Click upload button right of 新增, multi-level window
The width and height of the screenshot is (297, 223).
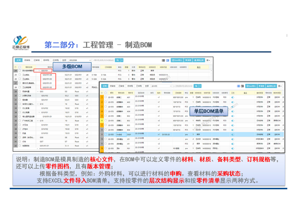coord(199,60)
